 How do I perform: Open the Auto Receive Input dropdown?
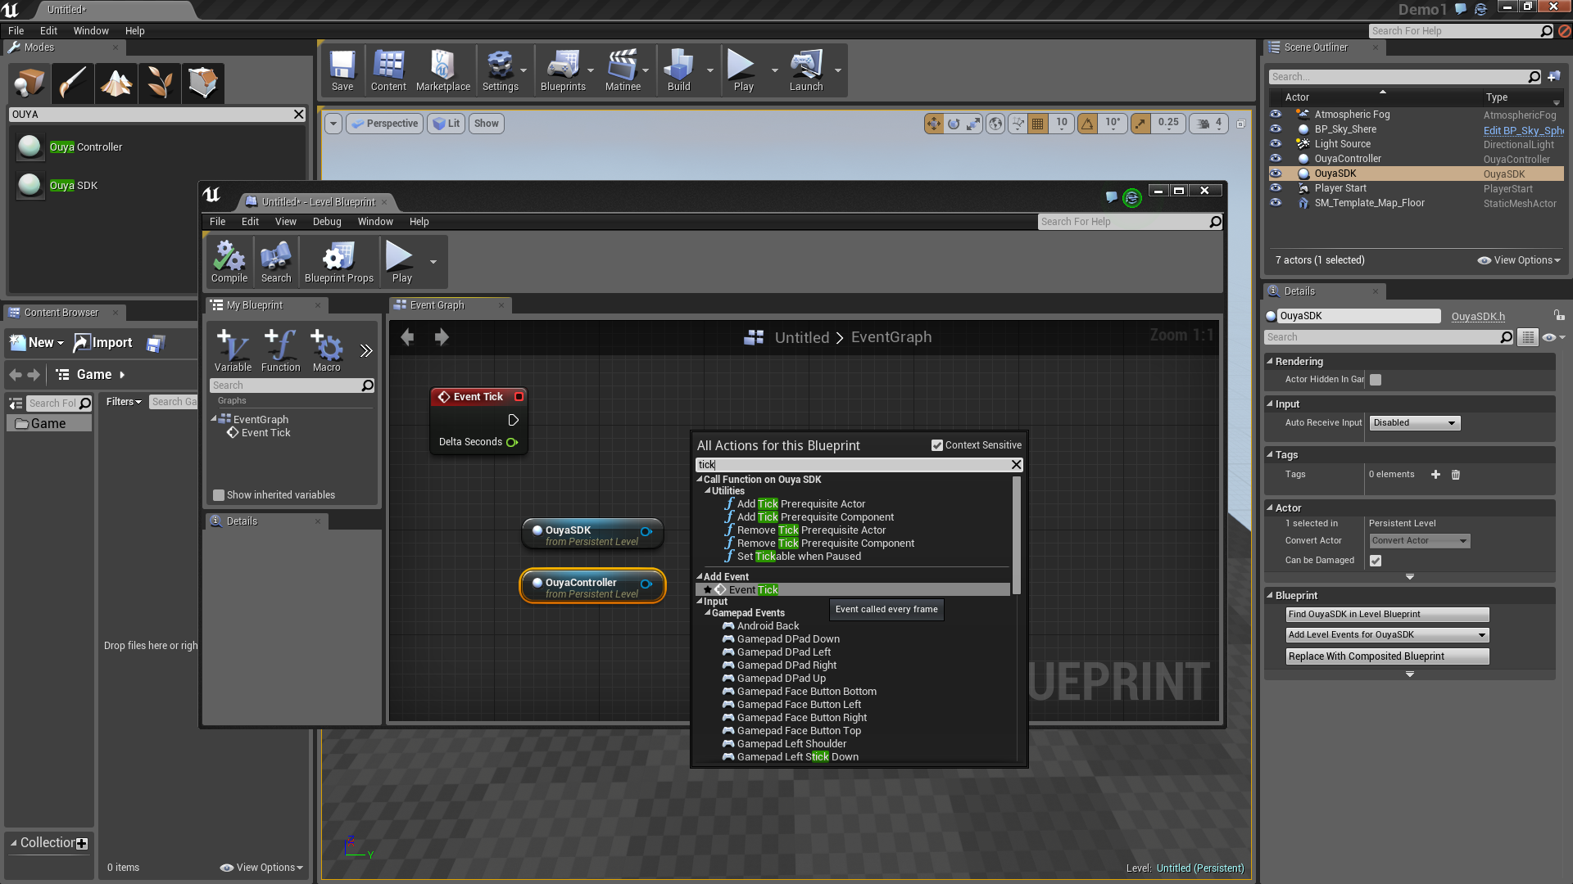[x=1415, y=423]
